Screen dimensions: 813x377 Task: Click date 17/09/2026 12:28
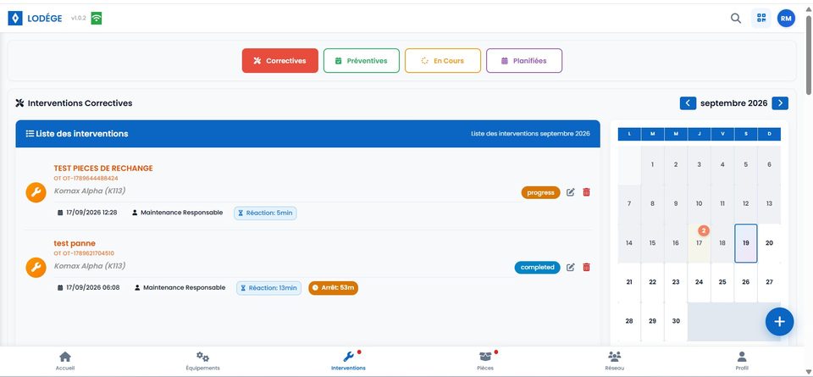click(87, 213)
